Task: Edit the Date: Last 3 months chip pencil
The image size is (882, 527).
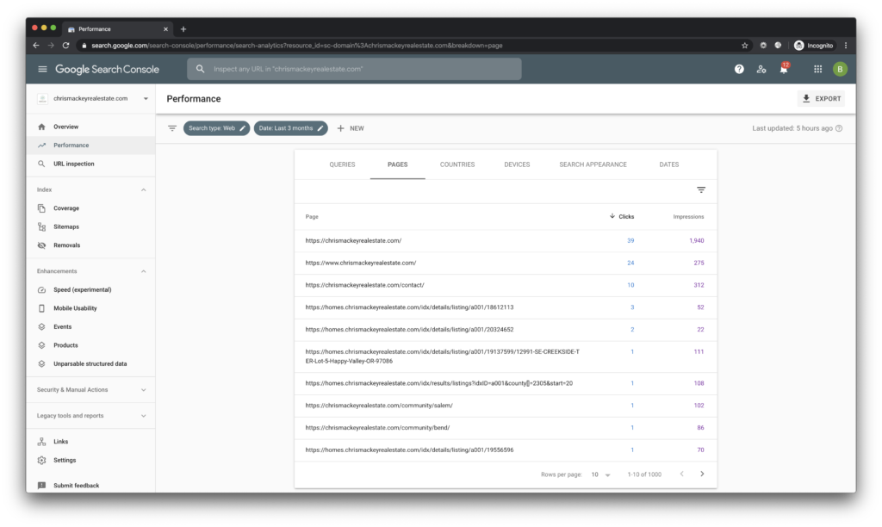Action: click(x=320, y=128)
